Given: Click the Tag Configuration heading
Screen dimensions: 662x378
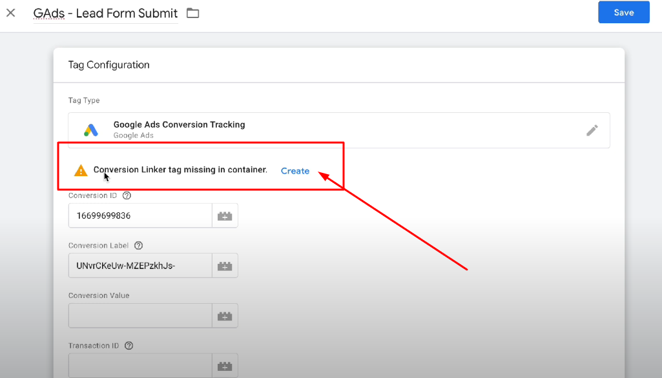Looking at the screenshot, I should (x=109, y=65).
